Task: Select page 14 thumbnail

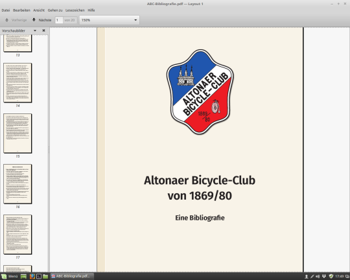Action: (17, 83)
